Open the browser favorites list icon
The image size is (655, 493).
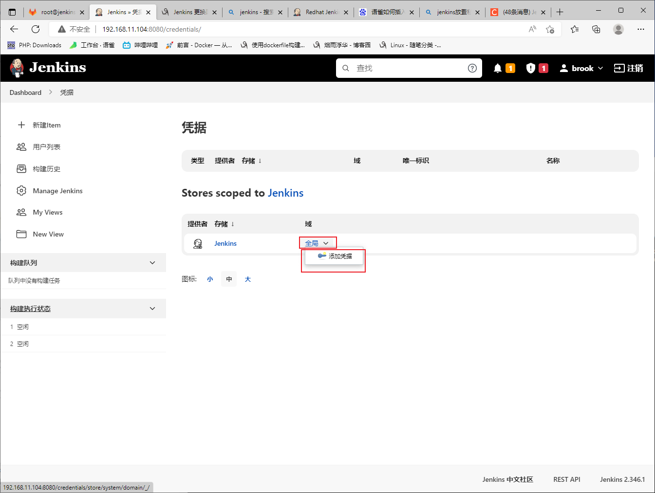pos(575,29)
